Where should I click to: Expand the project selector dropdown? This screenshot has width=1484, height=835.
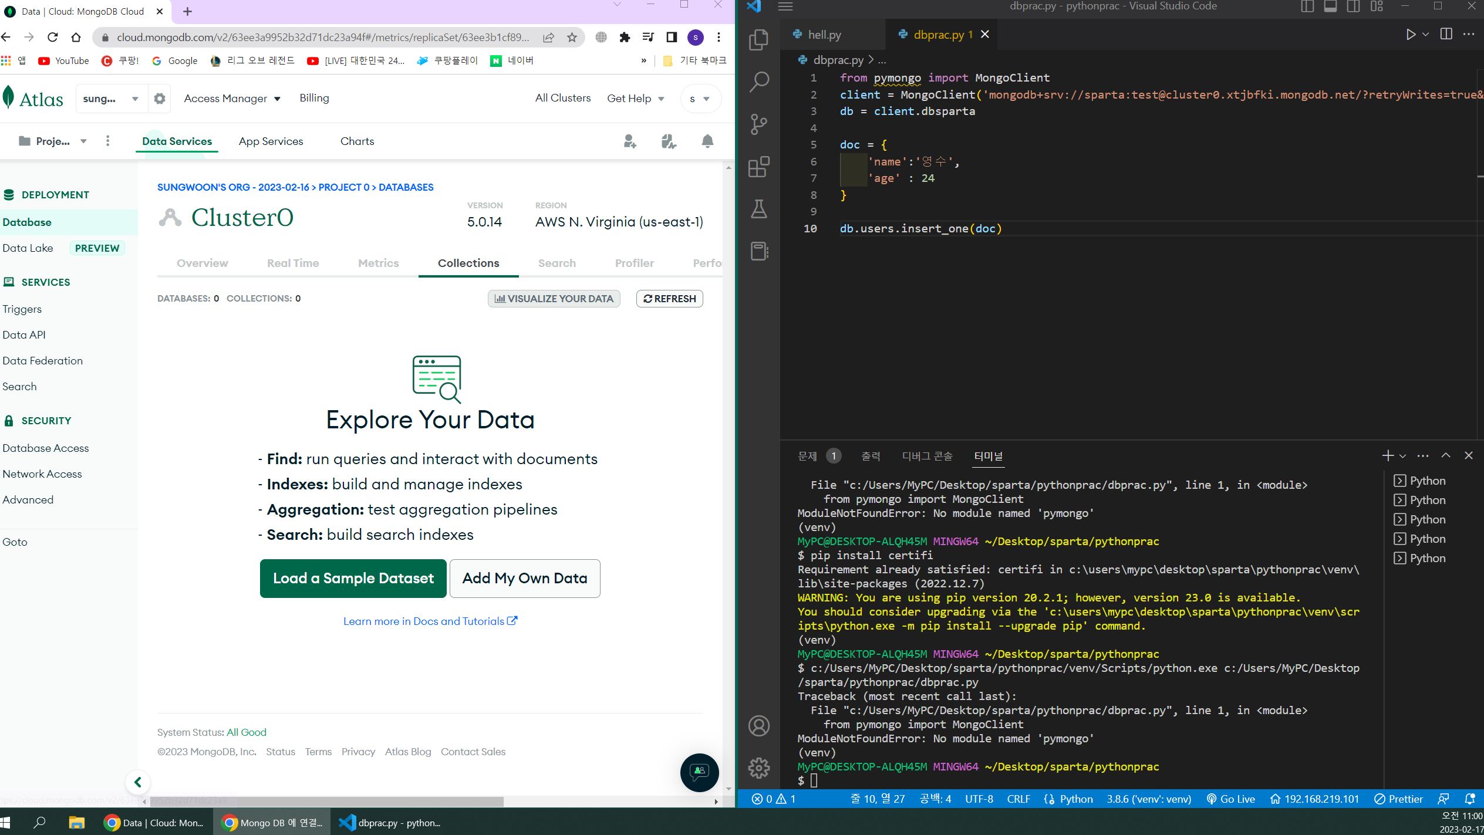[53, 141]
